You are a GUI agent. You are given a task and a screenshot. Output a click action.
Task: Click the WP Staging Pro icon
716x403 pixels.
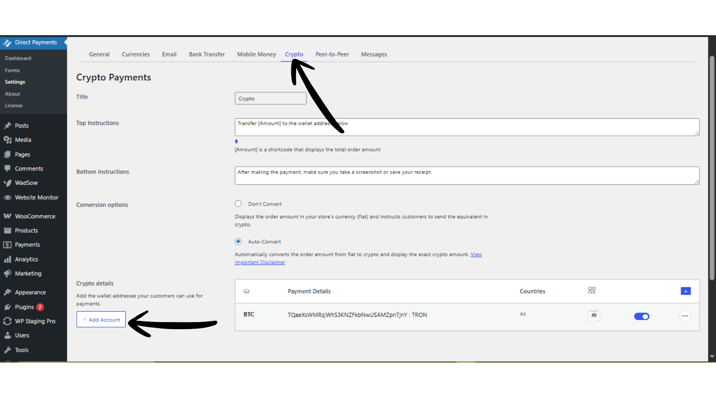7,321
